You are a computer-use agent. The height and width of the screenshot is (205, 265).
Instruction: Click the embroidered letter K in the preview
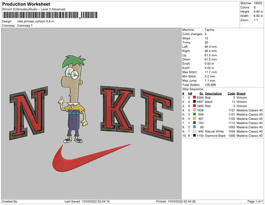(117, 109)
